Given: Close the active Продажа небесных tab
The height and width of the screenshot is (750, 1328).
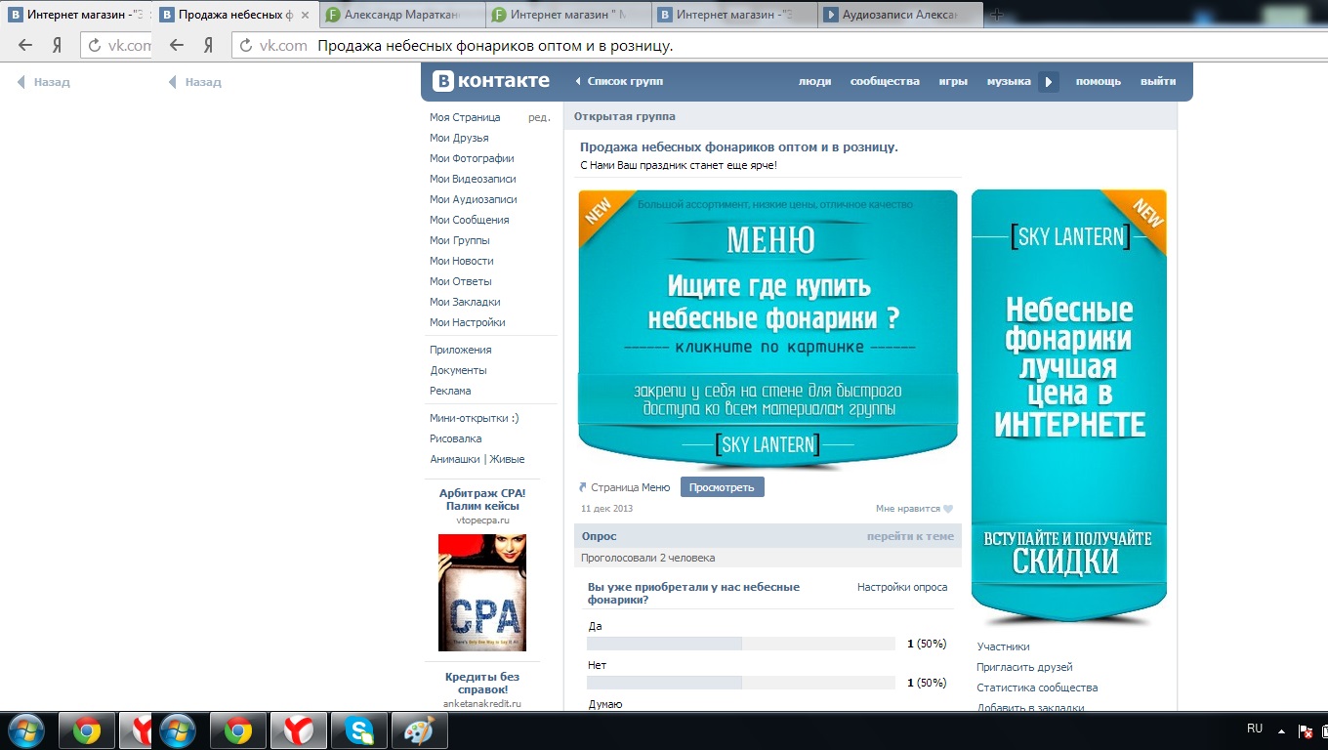Looking at the screenshot, I should point(305,15).
